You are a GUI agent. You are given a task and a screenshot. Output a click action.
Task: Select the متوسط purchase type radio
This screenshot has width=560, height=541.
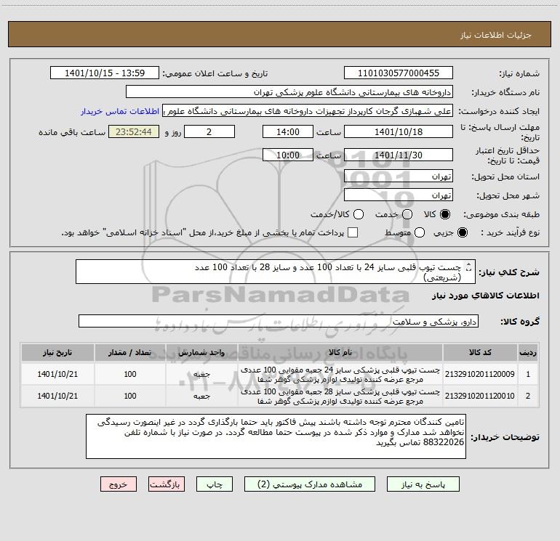coord(420,233)
